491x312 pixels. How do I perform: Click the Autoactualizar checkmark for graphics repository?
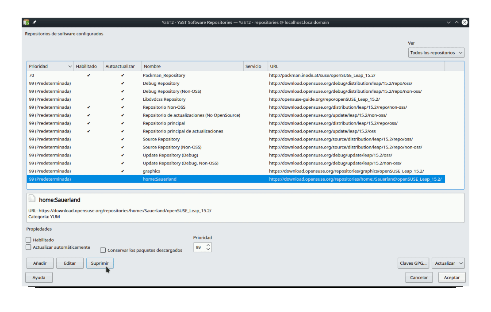pyautogui.click(x=123, y=171)
